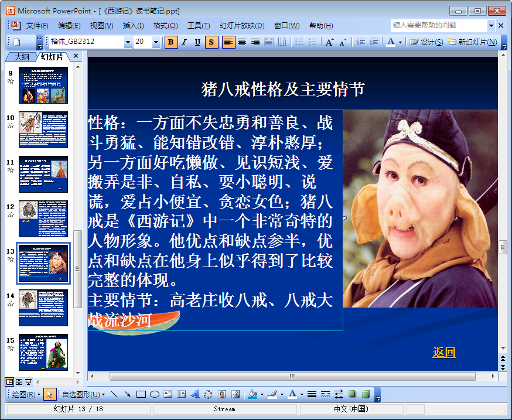Choose the Select Objects pointer tool
The width and height of the screenshot is (512, 420).
49,394
